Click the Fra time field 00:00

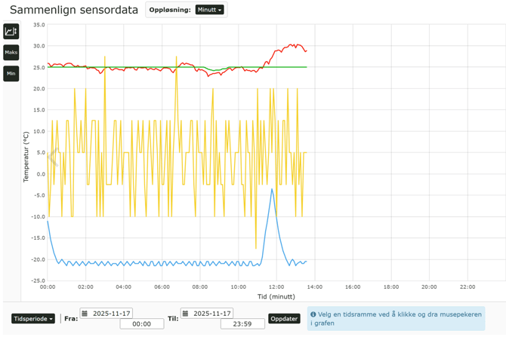[141, 324]
